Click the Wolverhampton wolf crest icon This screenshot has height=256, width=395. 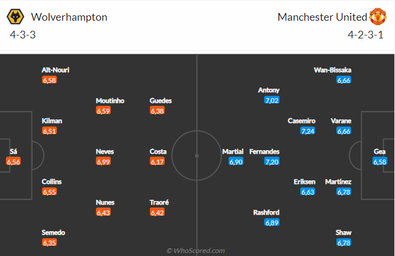tap(18, 17)
